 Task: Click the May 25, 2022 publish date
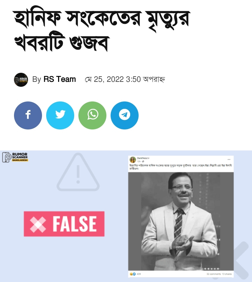(x=125, y=79)
